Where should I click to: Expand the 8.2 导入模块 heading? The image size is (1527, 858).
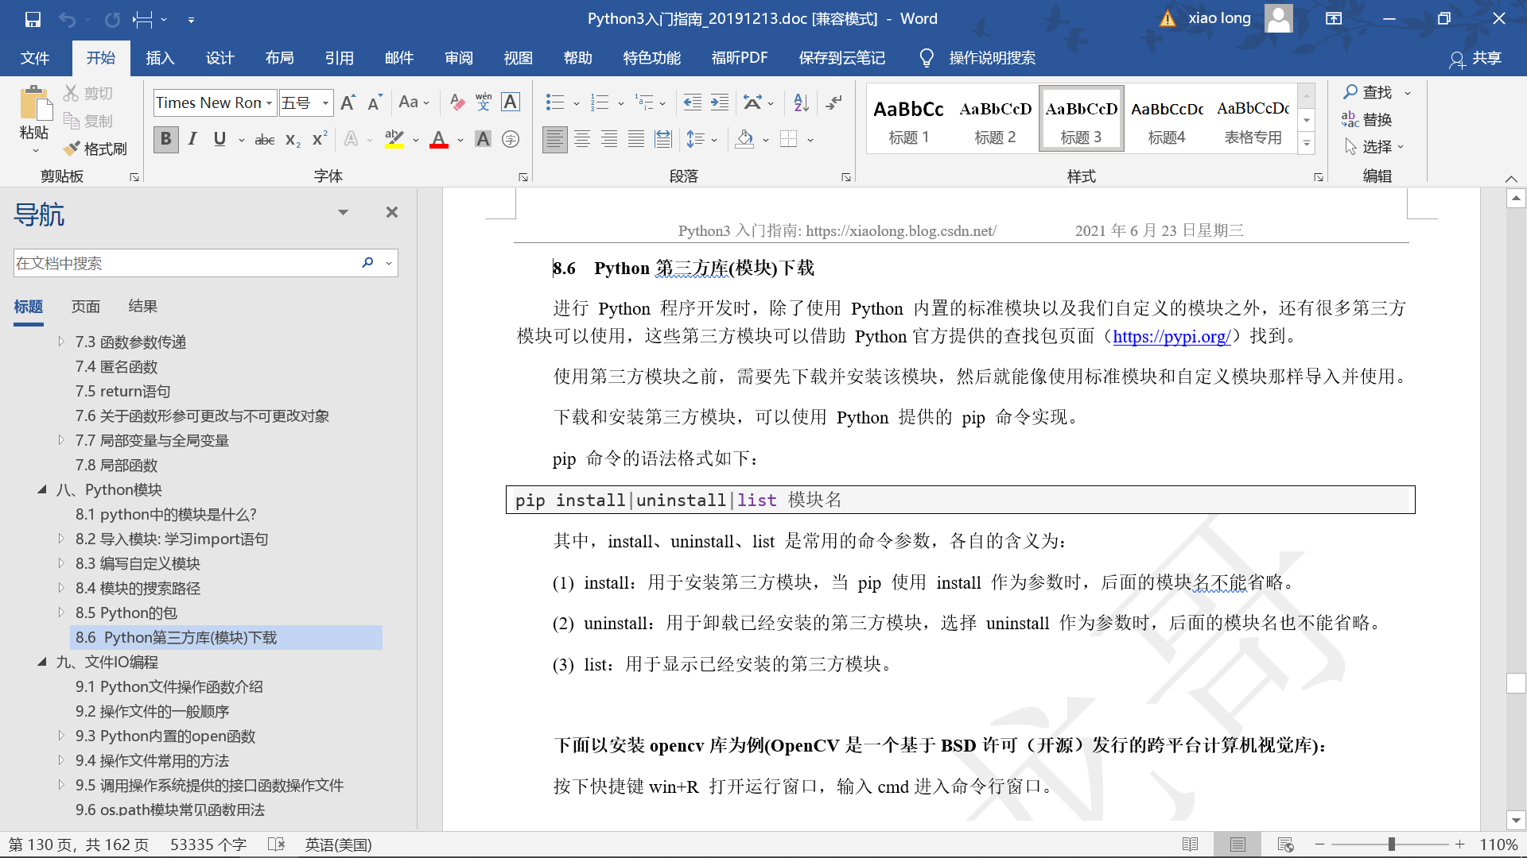[61, 539]
